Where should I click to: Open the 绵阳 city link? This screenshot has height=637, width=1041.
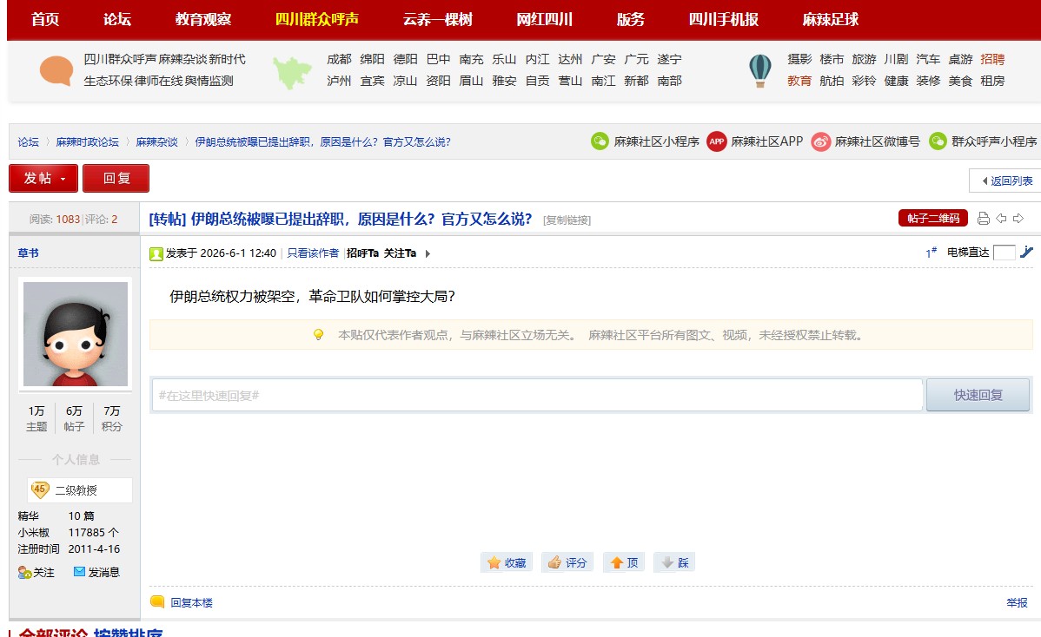372,59
